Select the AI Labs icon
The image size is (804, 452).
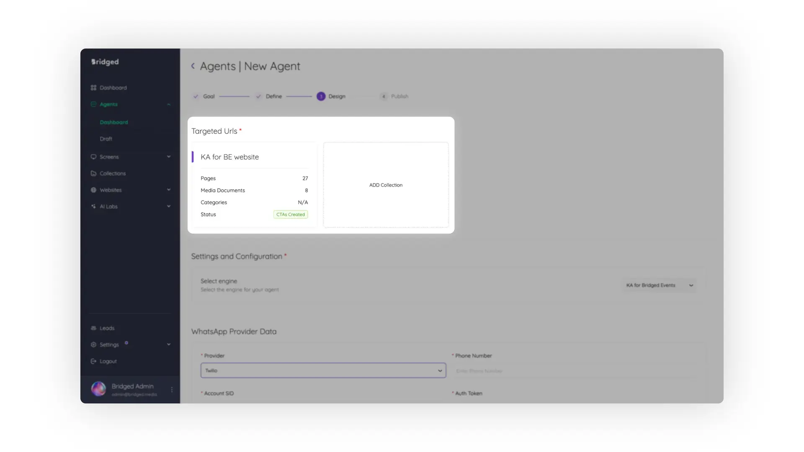coord(93,206)
